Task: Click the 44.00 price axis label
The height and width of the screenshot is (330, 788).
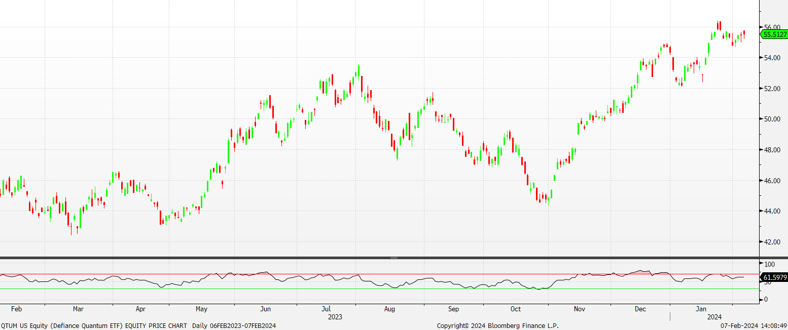Action: [x=772, y=211]
